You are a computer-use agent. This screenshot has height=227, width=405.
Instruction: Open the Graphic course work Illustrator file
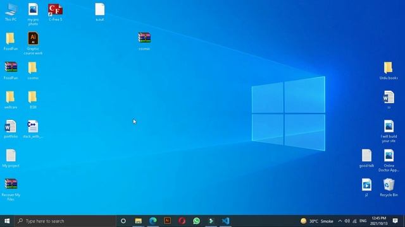[33, 44]
